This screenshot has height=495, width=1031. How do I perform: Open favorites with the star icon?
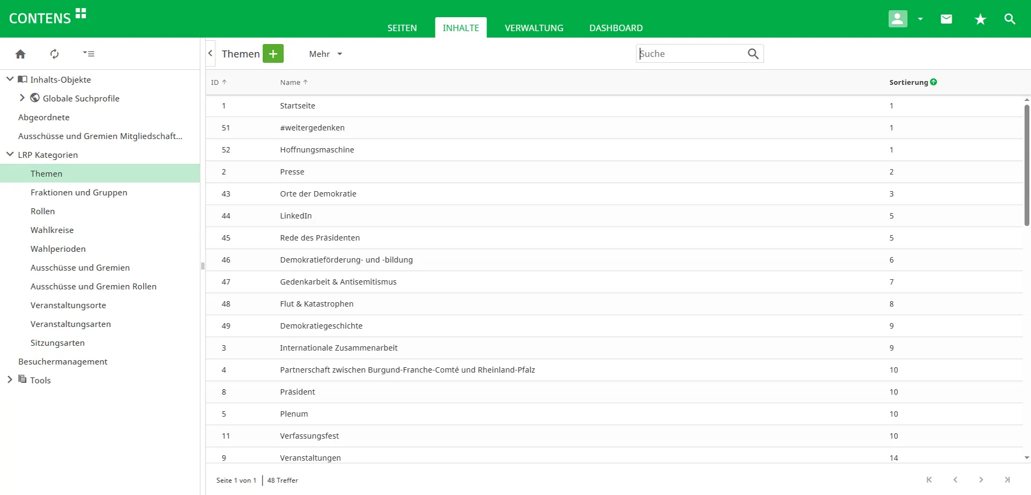pos(980,19)
